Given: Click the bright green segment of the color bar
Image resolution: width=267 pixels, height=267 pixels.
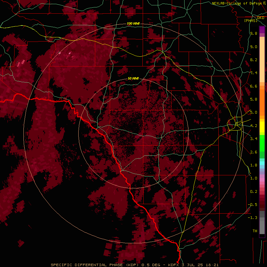Looking at the screenshot, I should point(262,143).
